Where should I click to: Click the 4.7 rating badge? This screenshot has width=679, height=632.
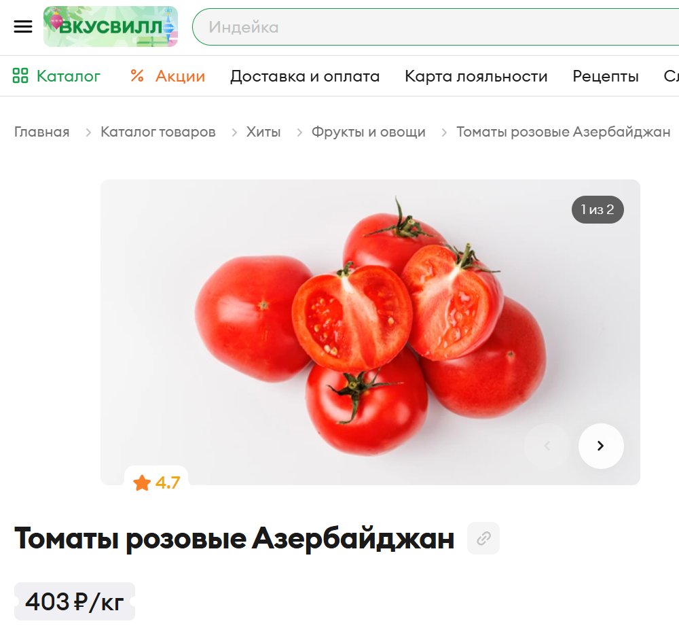tap(156, 482)
